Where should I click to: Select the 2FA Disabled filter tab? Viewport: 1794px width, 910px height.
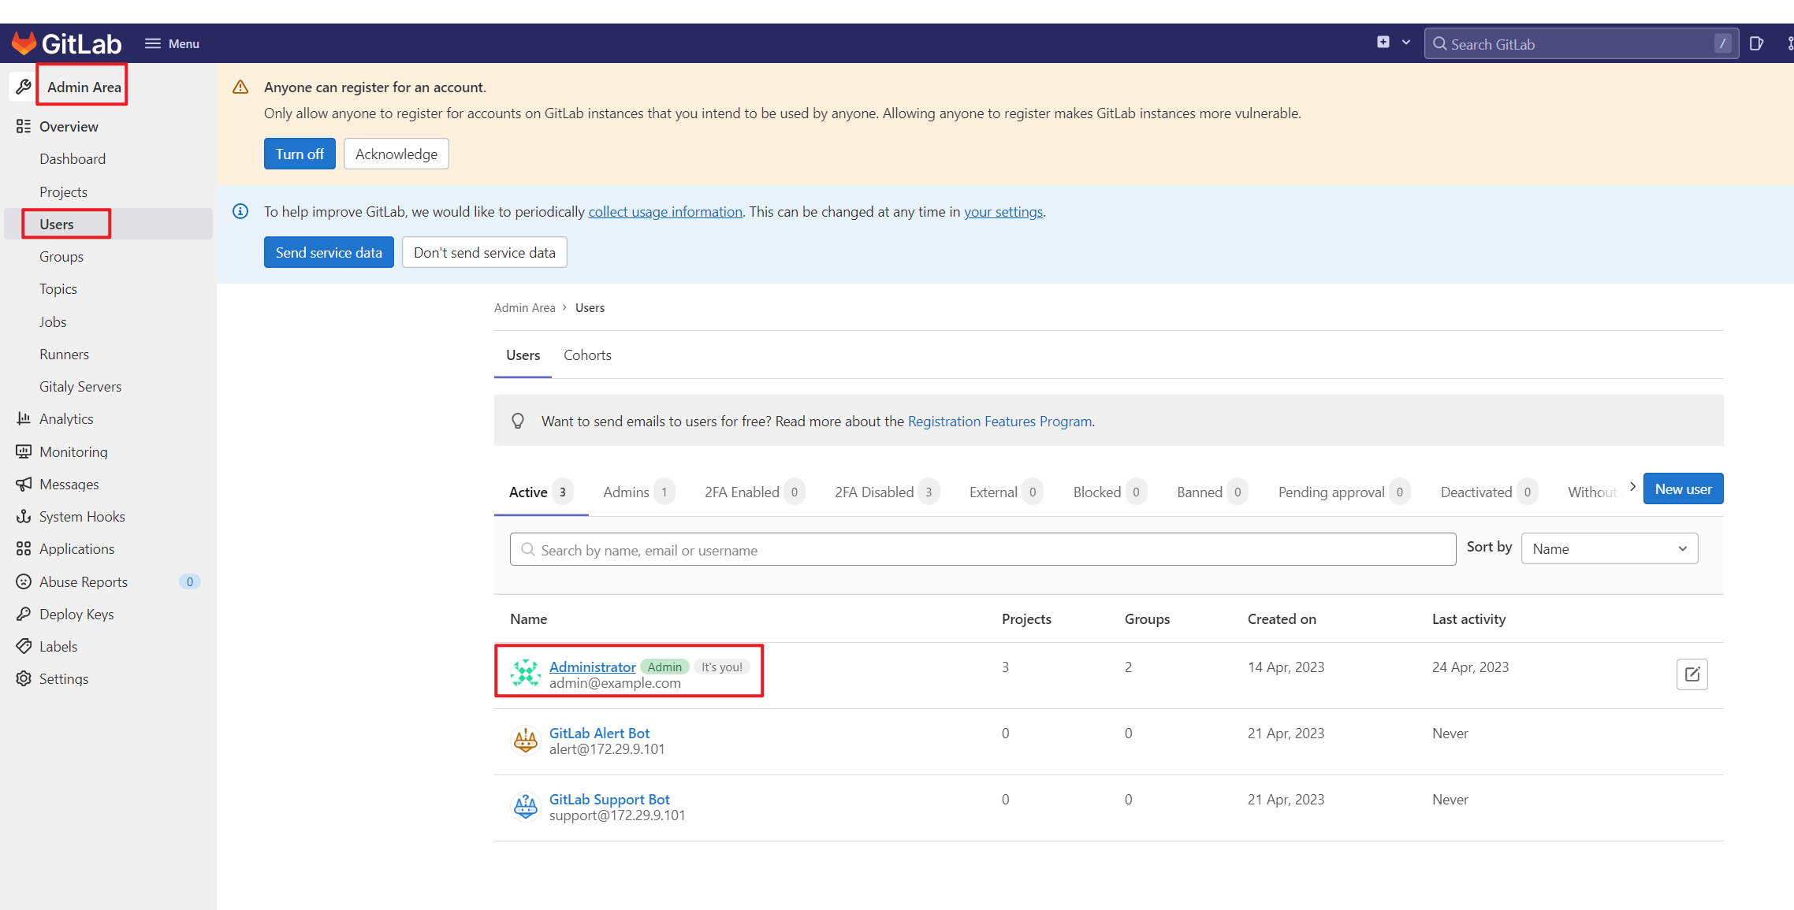[x=887, y=492]
